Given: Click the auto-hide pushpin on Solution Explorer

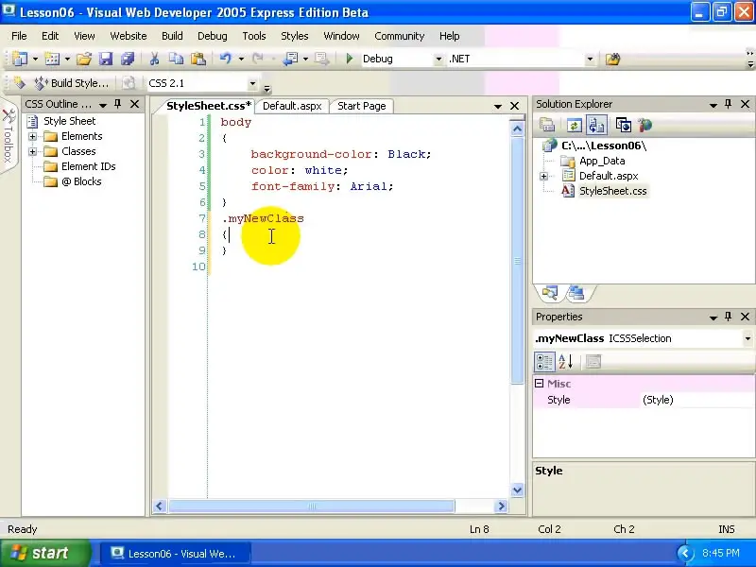Looking at the screenshot, I should (728, 104).
